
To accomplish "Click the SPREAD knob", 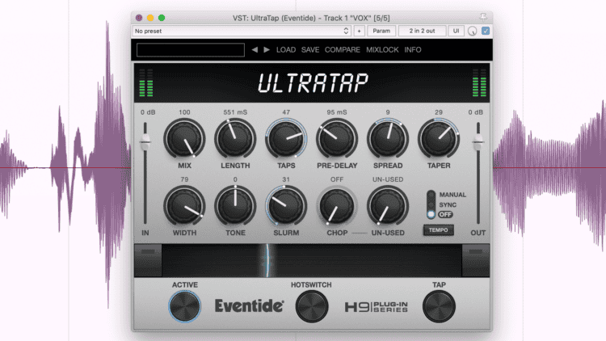I will pyautogui.click(x=388, y=139).
